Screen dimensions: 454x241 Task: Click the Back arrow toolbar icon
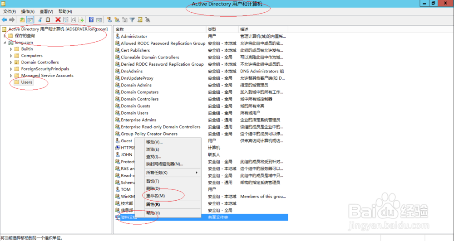click(x=4, y=19)
